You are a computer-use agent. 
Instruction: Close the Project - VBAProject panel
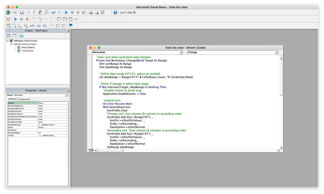68,31
